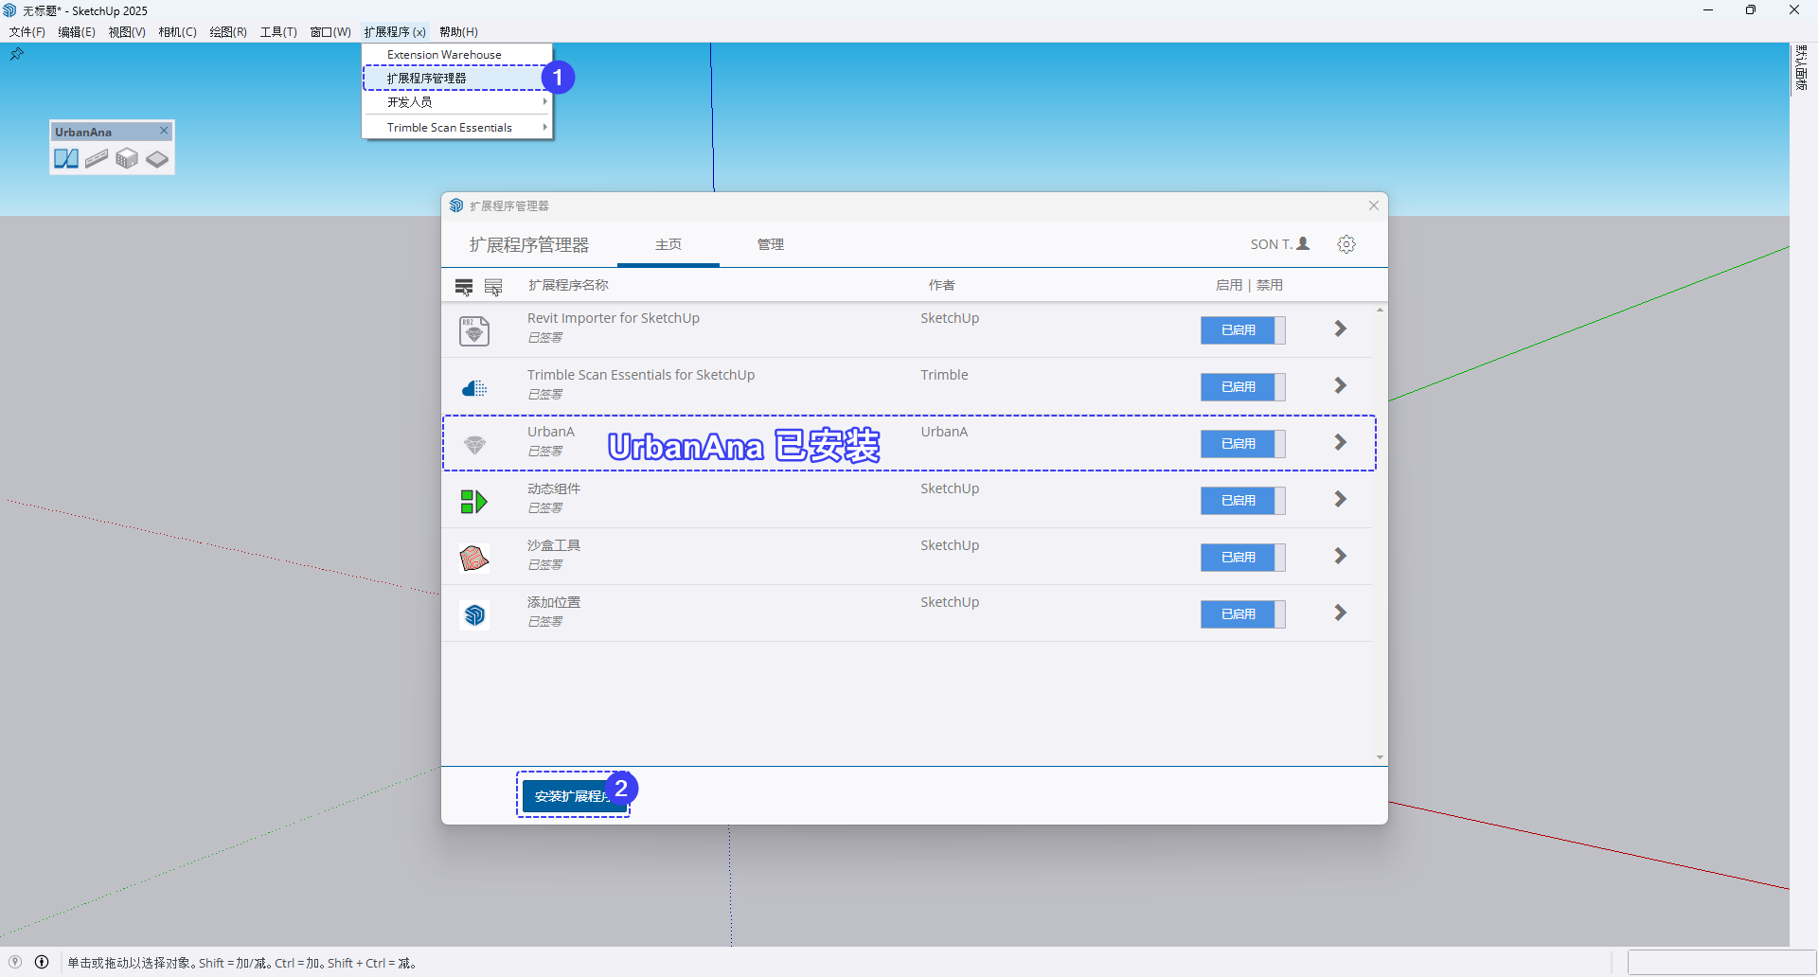
Task: Click the Trimble Scan Essentials cloud icon
Action: coord(474,388)
